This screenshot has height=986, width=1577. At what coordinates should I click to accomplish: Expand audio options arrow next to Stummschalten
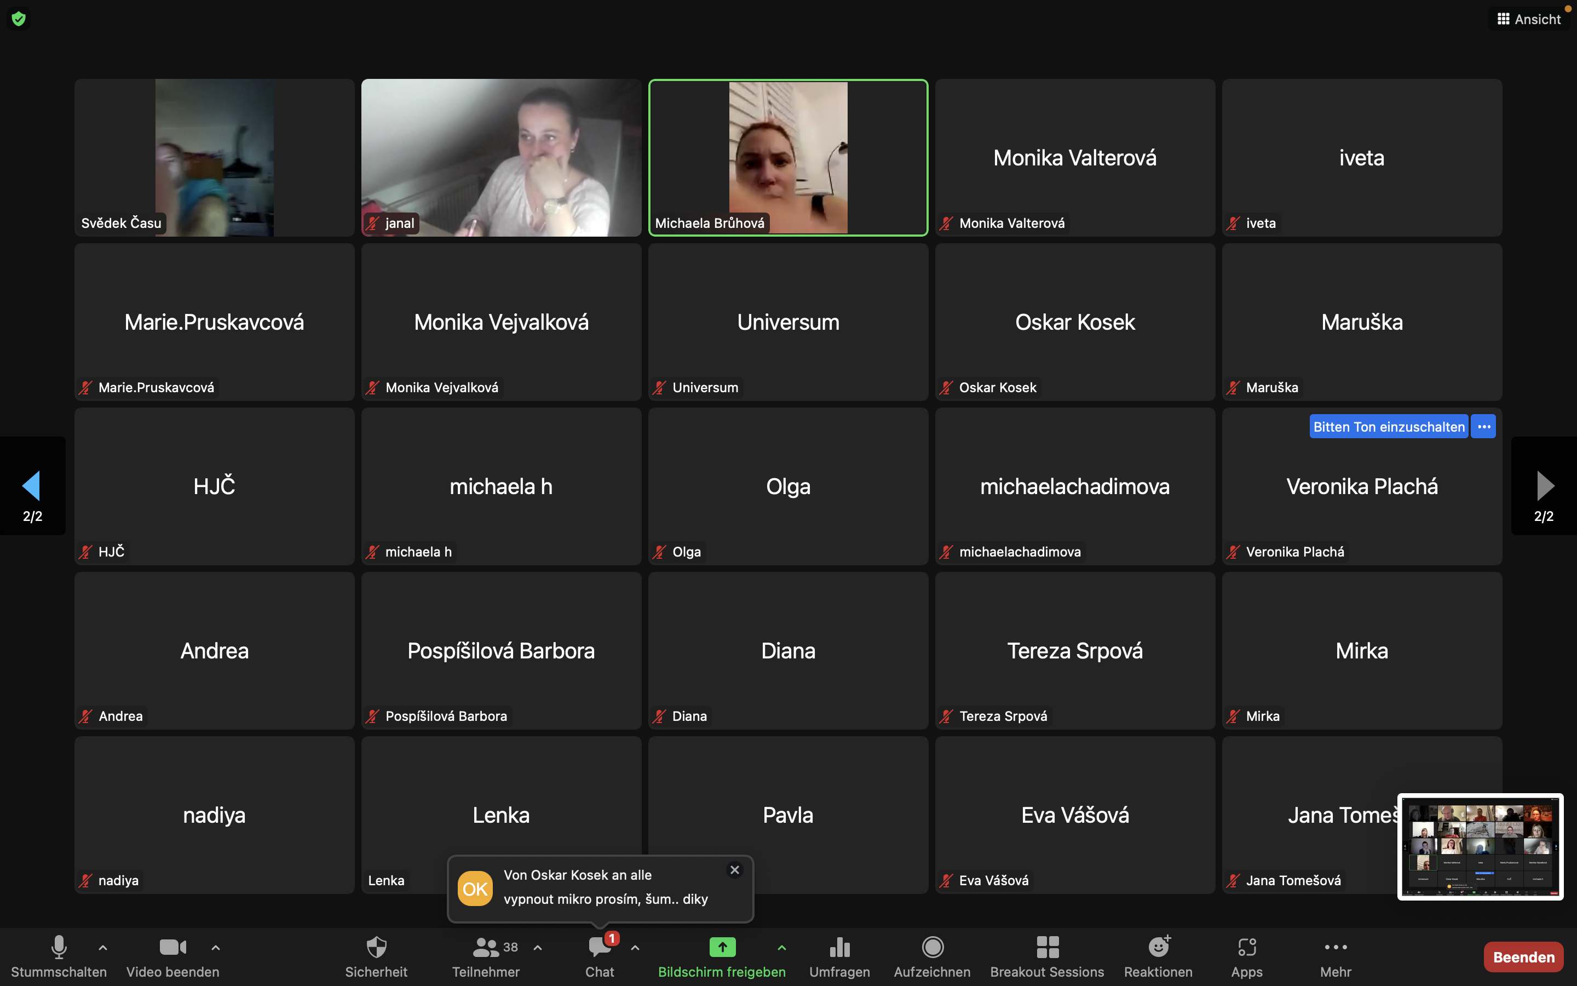click(103, 948)
